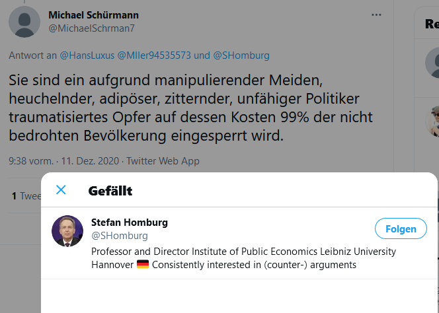Image resolution: width=439 pixels, height=313 pixels.
Task: Click Stefan Homburg's profile picture
Action: [x=67, y=231]
